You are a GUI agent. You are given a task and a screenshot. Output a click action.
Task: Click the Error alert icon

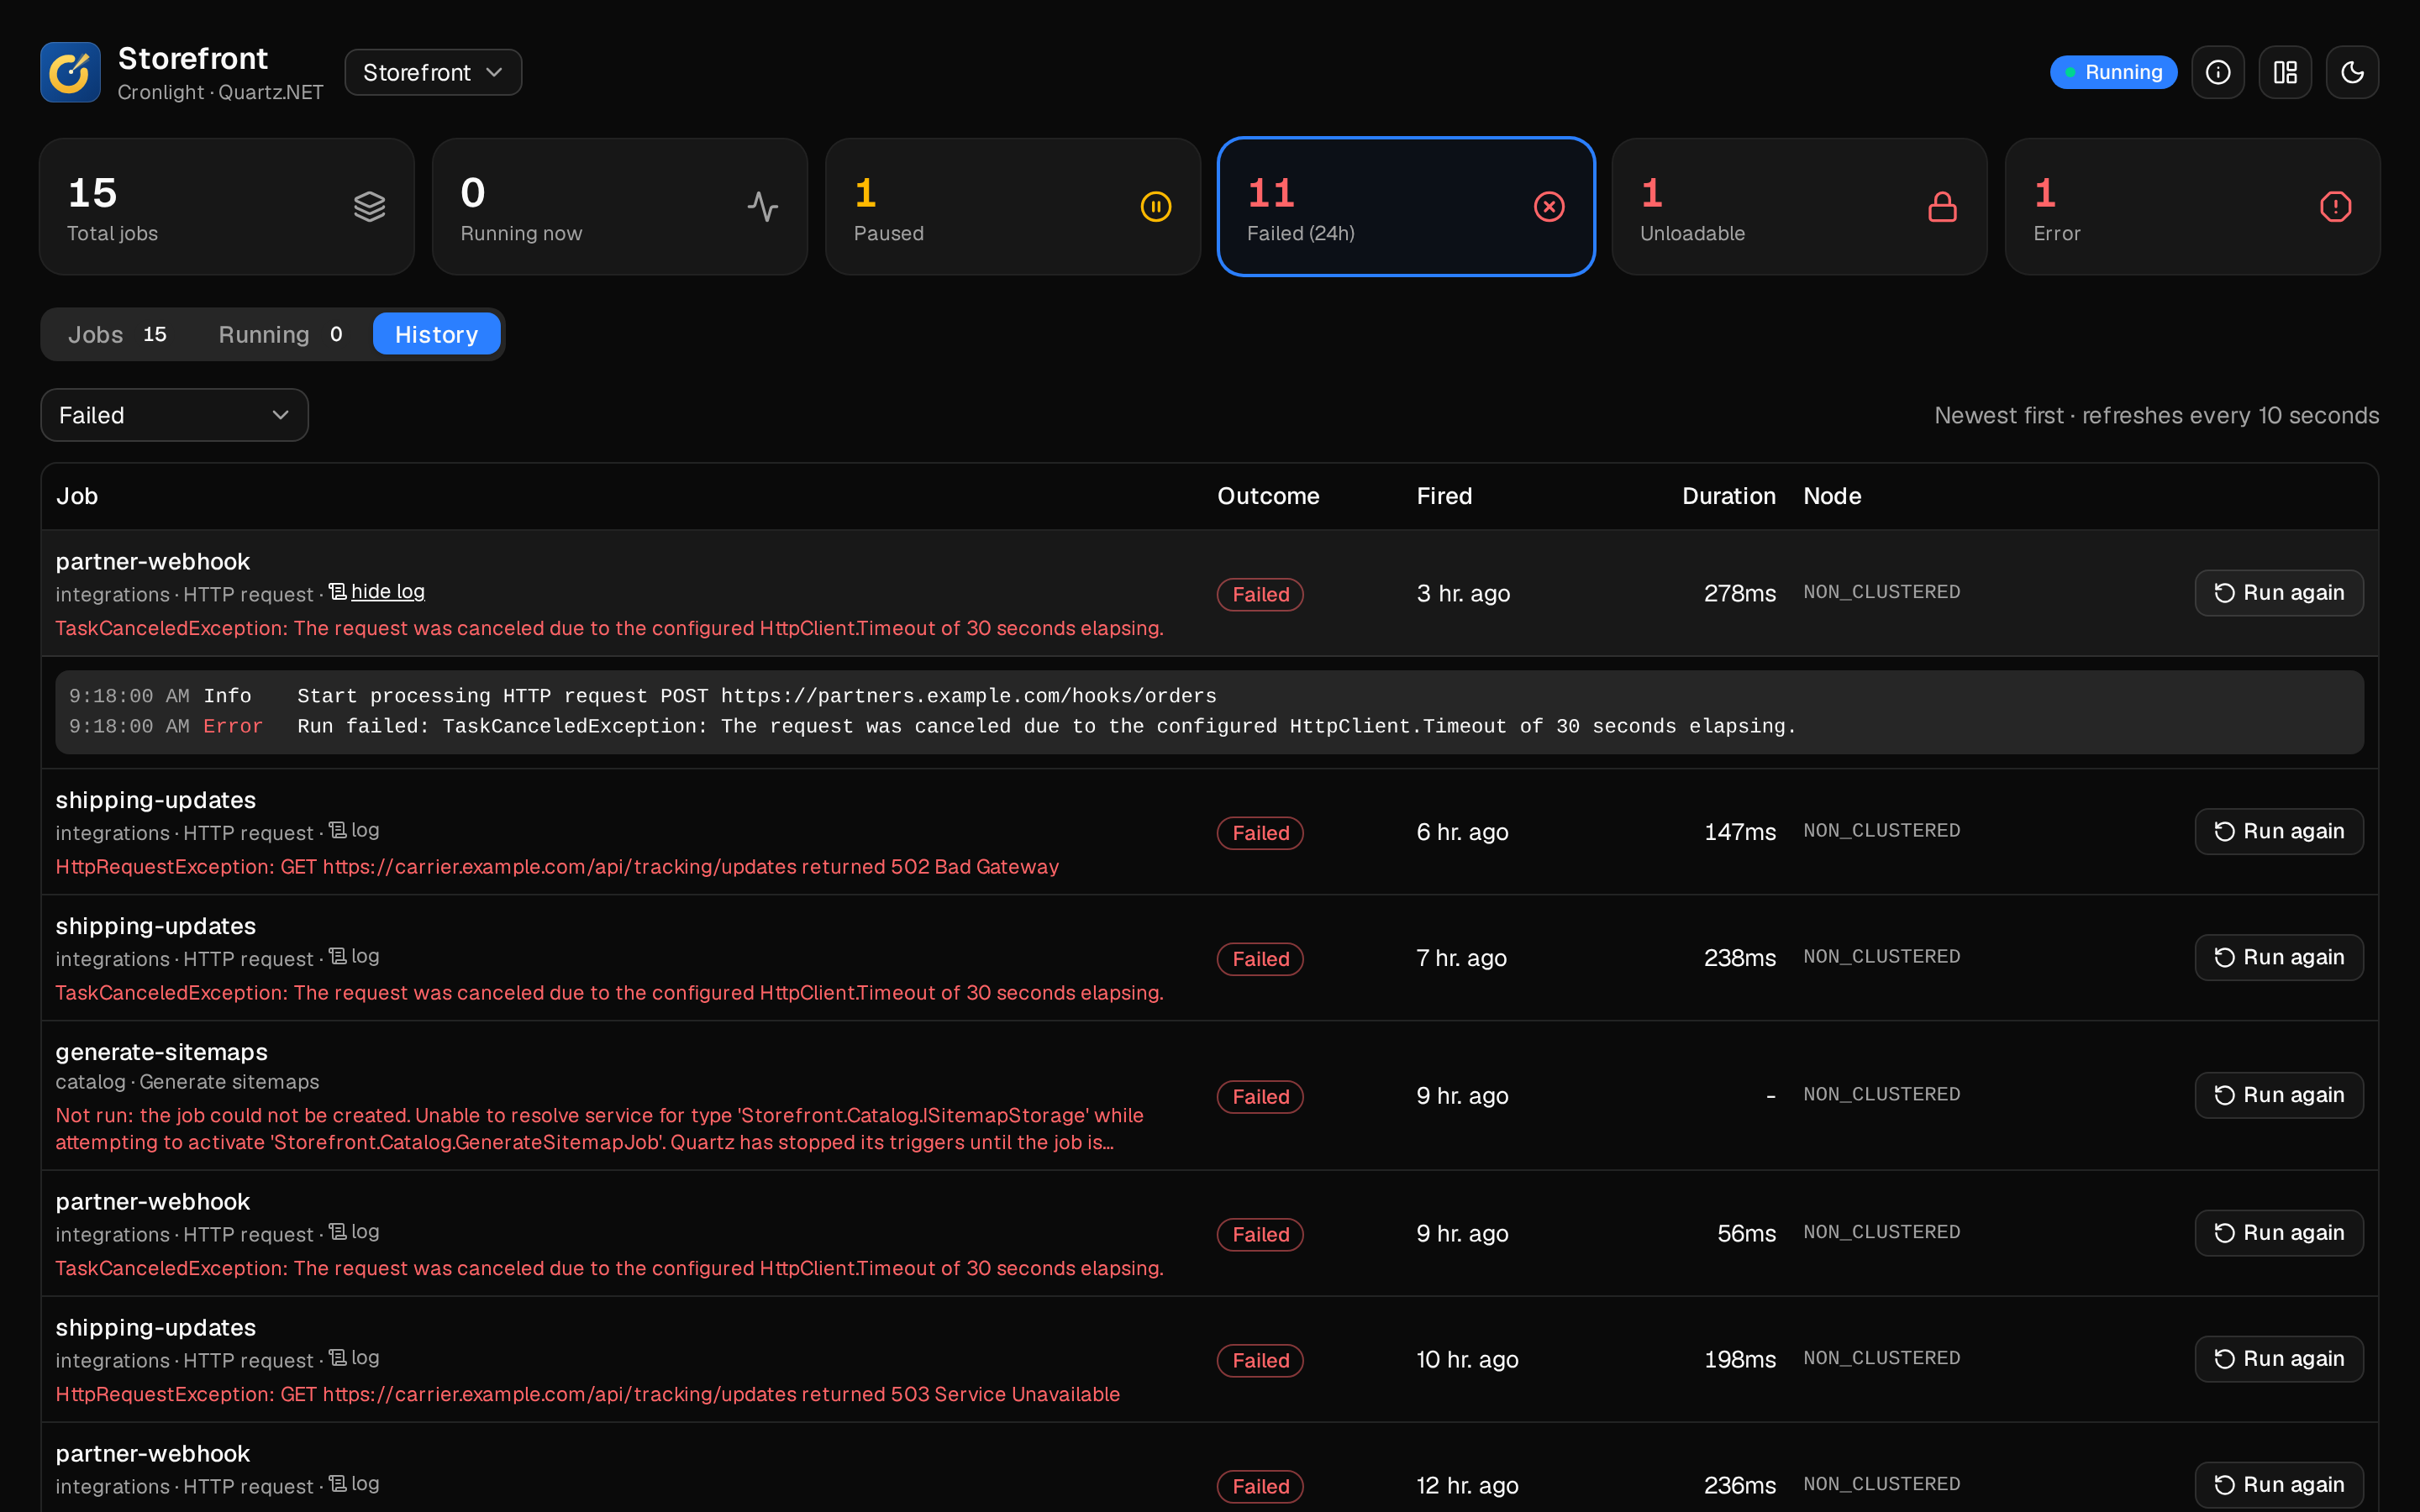(2335, 207)
